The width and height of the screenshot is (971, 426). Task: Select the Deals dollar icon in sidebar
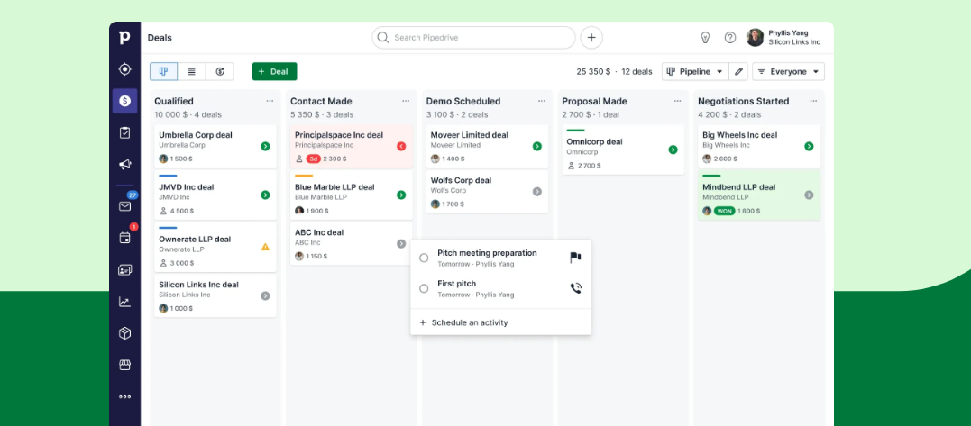(x=124, y=101)
